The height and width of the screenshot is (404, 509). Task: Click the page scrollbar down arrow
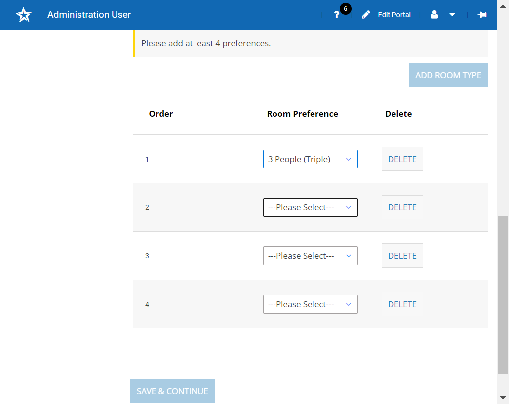click(503, 398)
